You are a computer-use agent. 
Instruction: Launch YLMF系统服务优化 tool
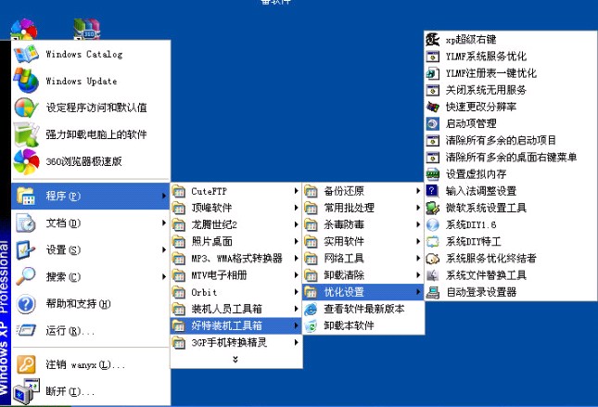click(486, 57)
